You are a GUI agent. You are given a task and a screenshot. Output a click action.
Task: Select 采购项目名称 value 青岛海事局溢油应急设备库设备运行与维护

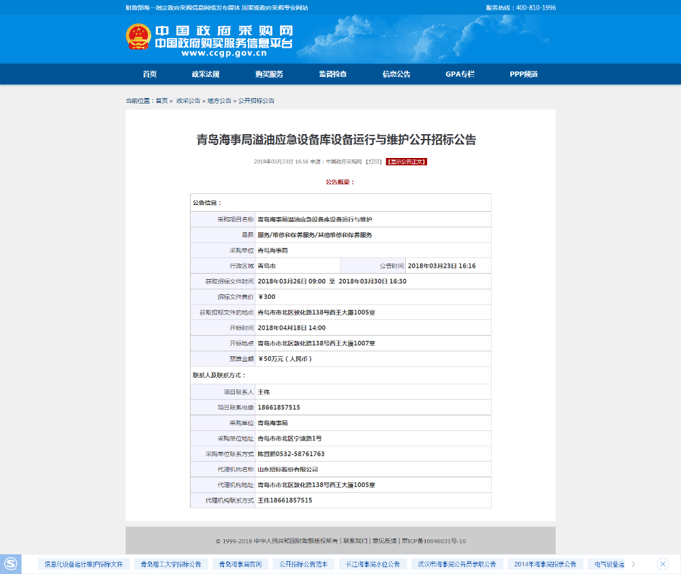315,219
